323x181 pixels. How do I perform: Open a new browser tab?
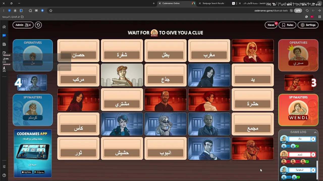pos(154,3)
